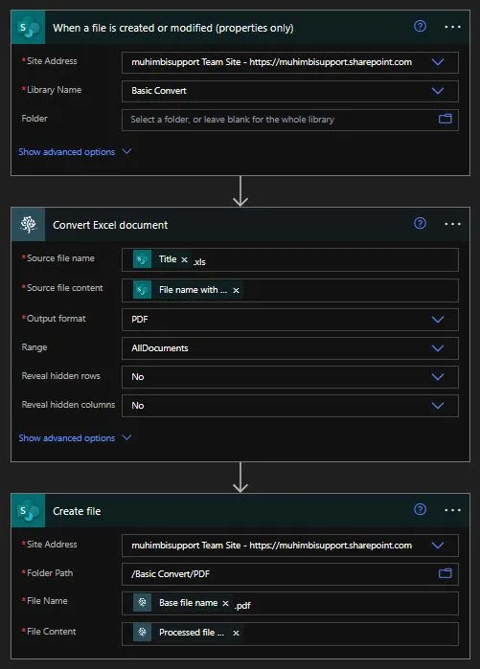Click SharePoint icon on trigger card header
Screen dimensions: 480x669
pos(28,28)
